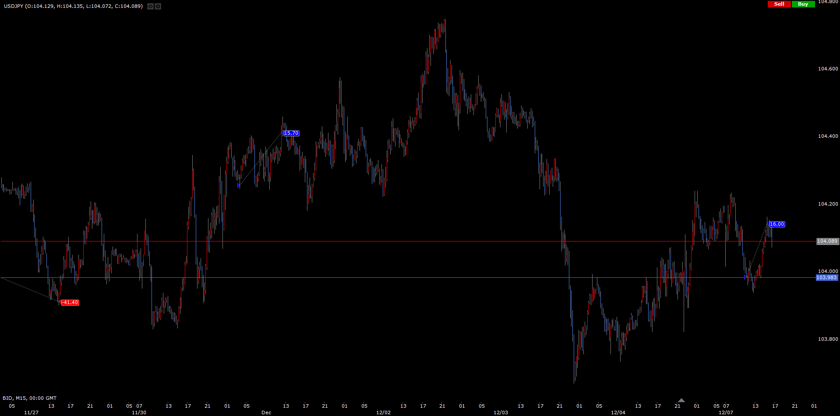840x416 pixels.
Task: Click gray triangle marker on time axis
Action: [x=681, y=400]
